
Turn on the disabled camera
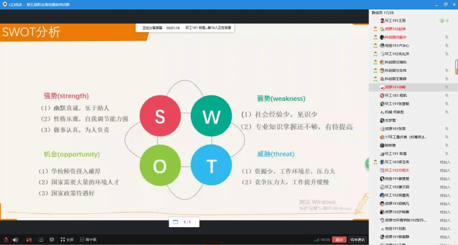pos(29,240)
